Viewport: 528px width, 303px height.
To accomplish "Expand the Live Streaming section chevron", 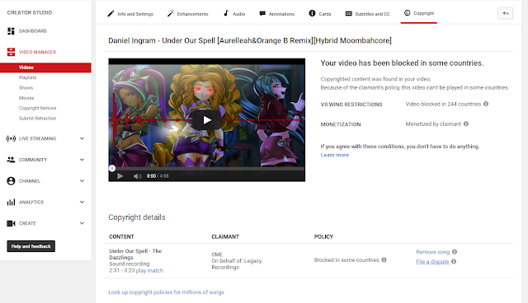I will point(82,138).
